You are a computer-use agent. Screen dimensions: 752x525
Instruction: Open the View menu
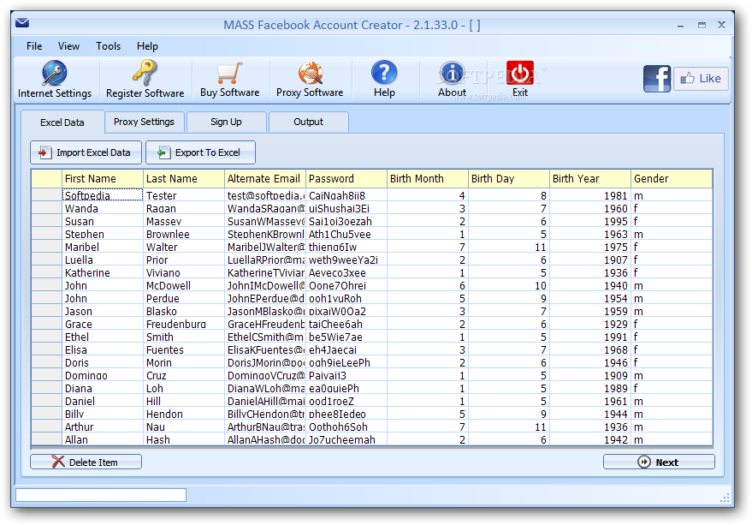click(x=68, y=46)
